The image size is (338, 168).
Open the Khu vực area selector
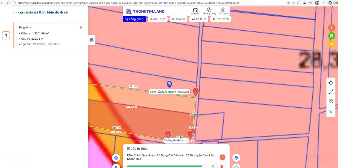pyautogui.click(x=157, y=19)
